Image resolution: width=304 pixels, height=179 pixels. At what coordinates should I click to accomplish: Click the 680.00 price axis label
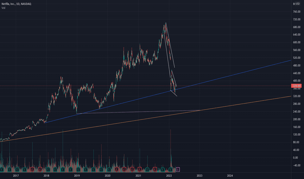point(296,27)
